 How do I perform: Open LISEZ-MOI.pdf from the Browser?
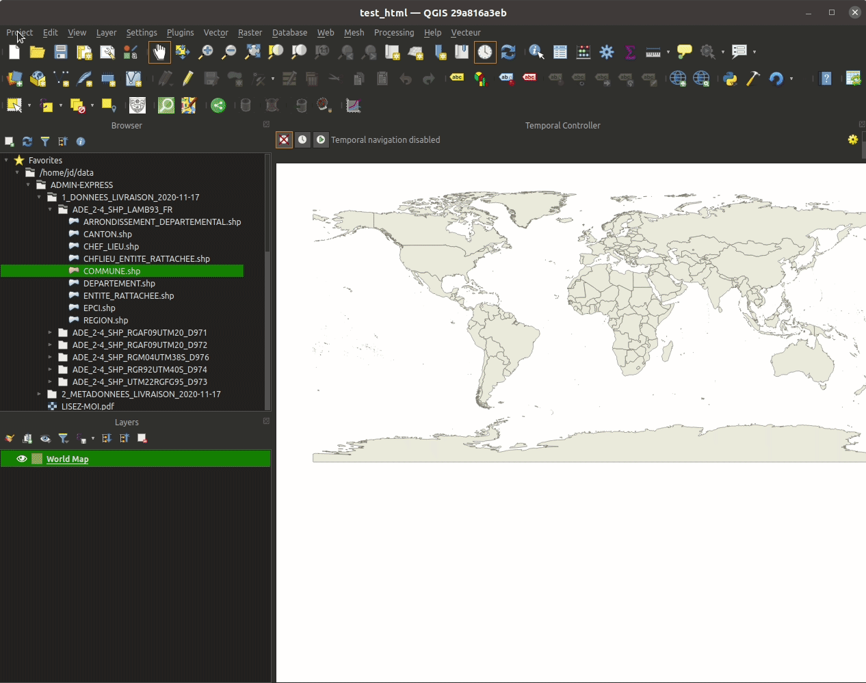88,406
